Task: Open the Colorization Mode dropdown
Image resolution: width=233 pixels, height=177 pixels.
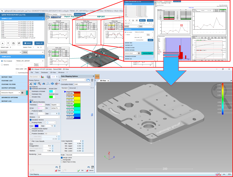Action: (x=82, y=84)
